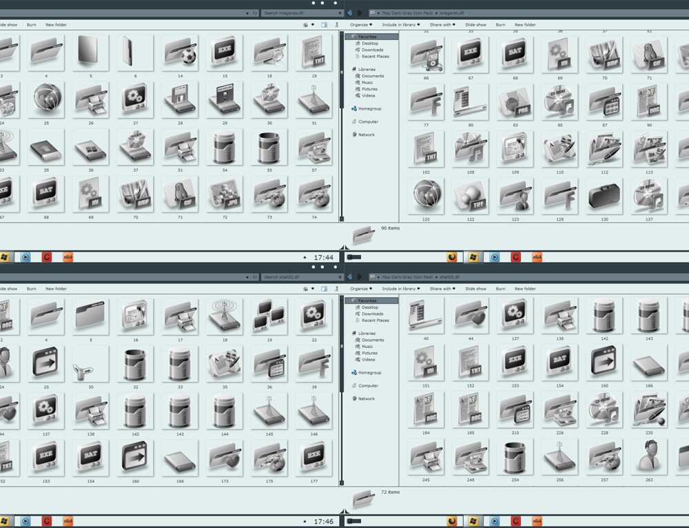
Task: Click the Burn toolbar command
Action: click(500, 25)
